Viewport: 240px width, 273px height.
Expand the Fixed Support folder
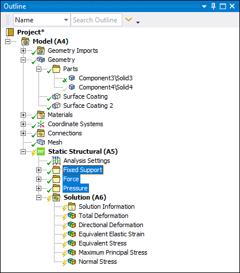click(38, 170)
